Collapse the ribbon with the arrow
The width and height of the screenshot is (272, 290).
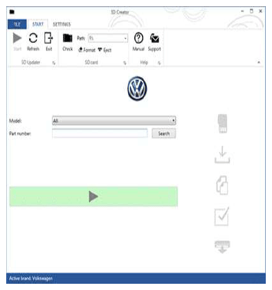[x=259, y=62]
